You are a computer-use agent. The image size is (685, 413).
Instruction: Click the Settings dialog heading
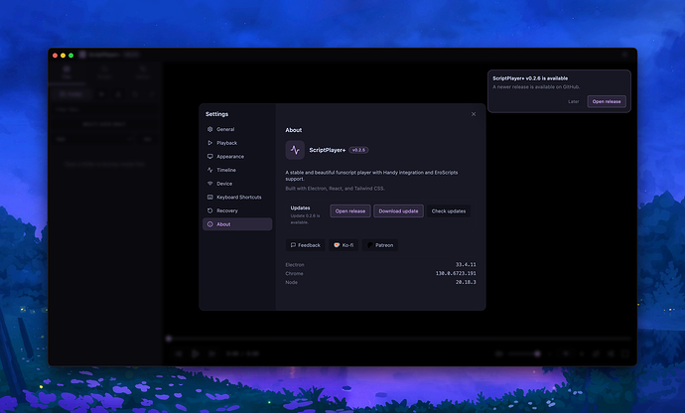coord(216,114)
